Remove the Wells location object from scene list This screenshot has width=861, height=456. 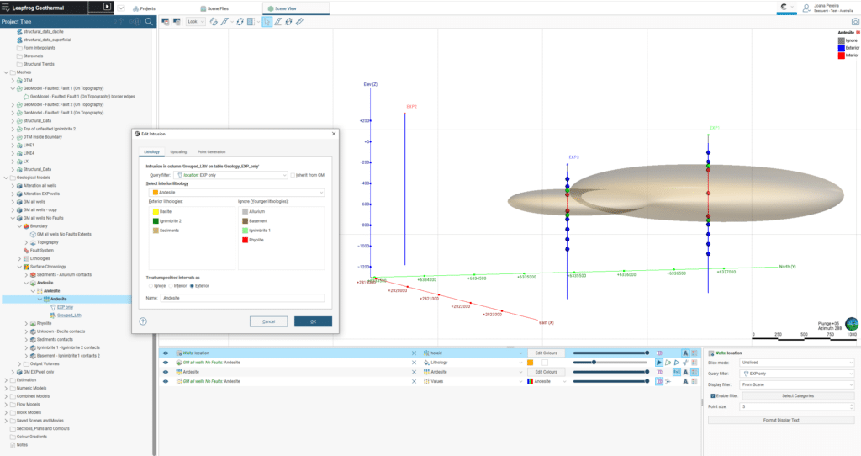(x=414, y=353)
